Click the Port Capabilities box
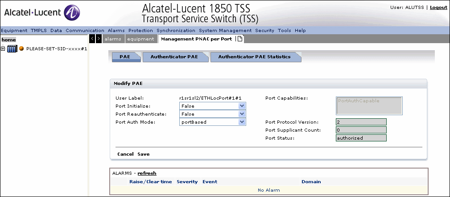Image resolution: width=450 pixels, height=197 pixels. tap(369, 106)
